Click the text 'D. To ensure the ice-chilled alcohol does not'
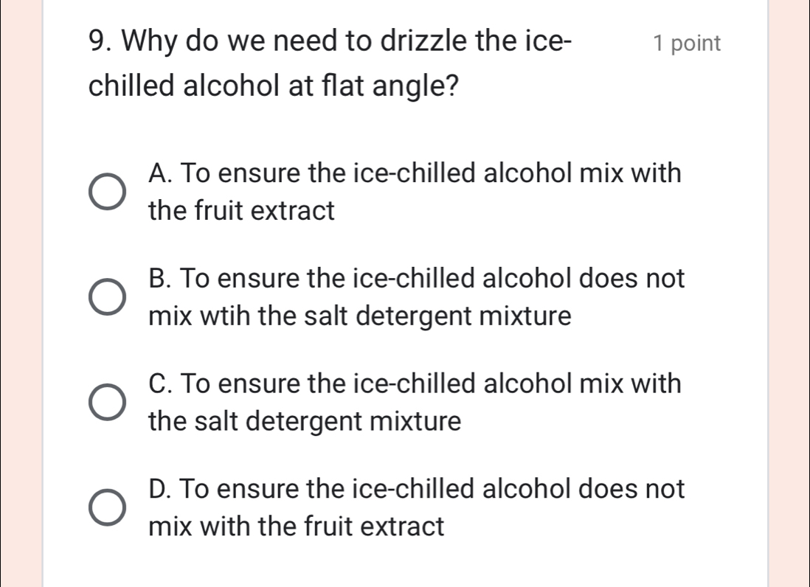Image resolution: width=810 pixels, height=587 pixels. point(416,489)
